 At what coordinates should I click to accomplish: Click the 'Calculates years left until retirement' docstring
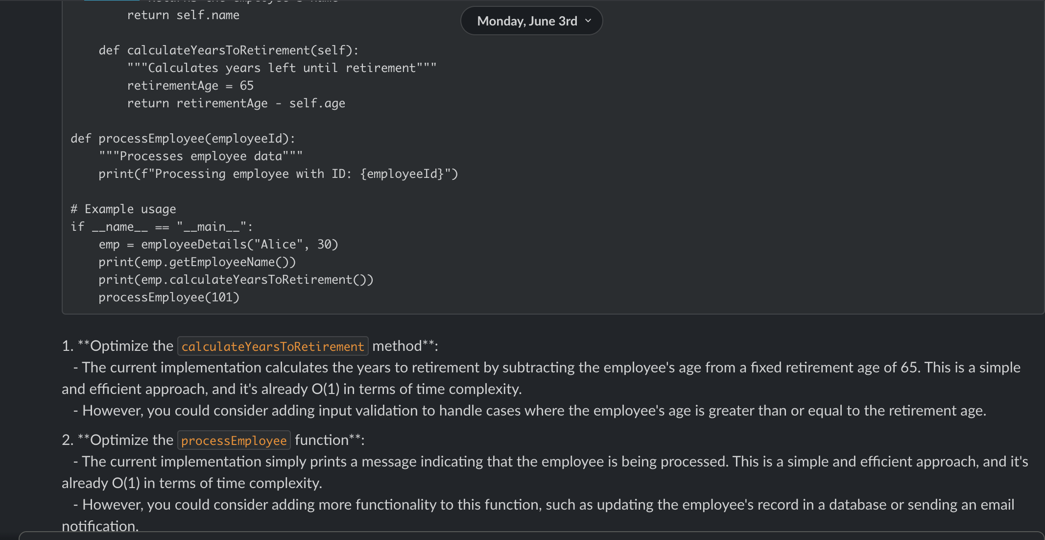(282, 68)
